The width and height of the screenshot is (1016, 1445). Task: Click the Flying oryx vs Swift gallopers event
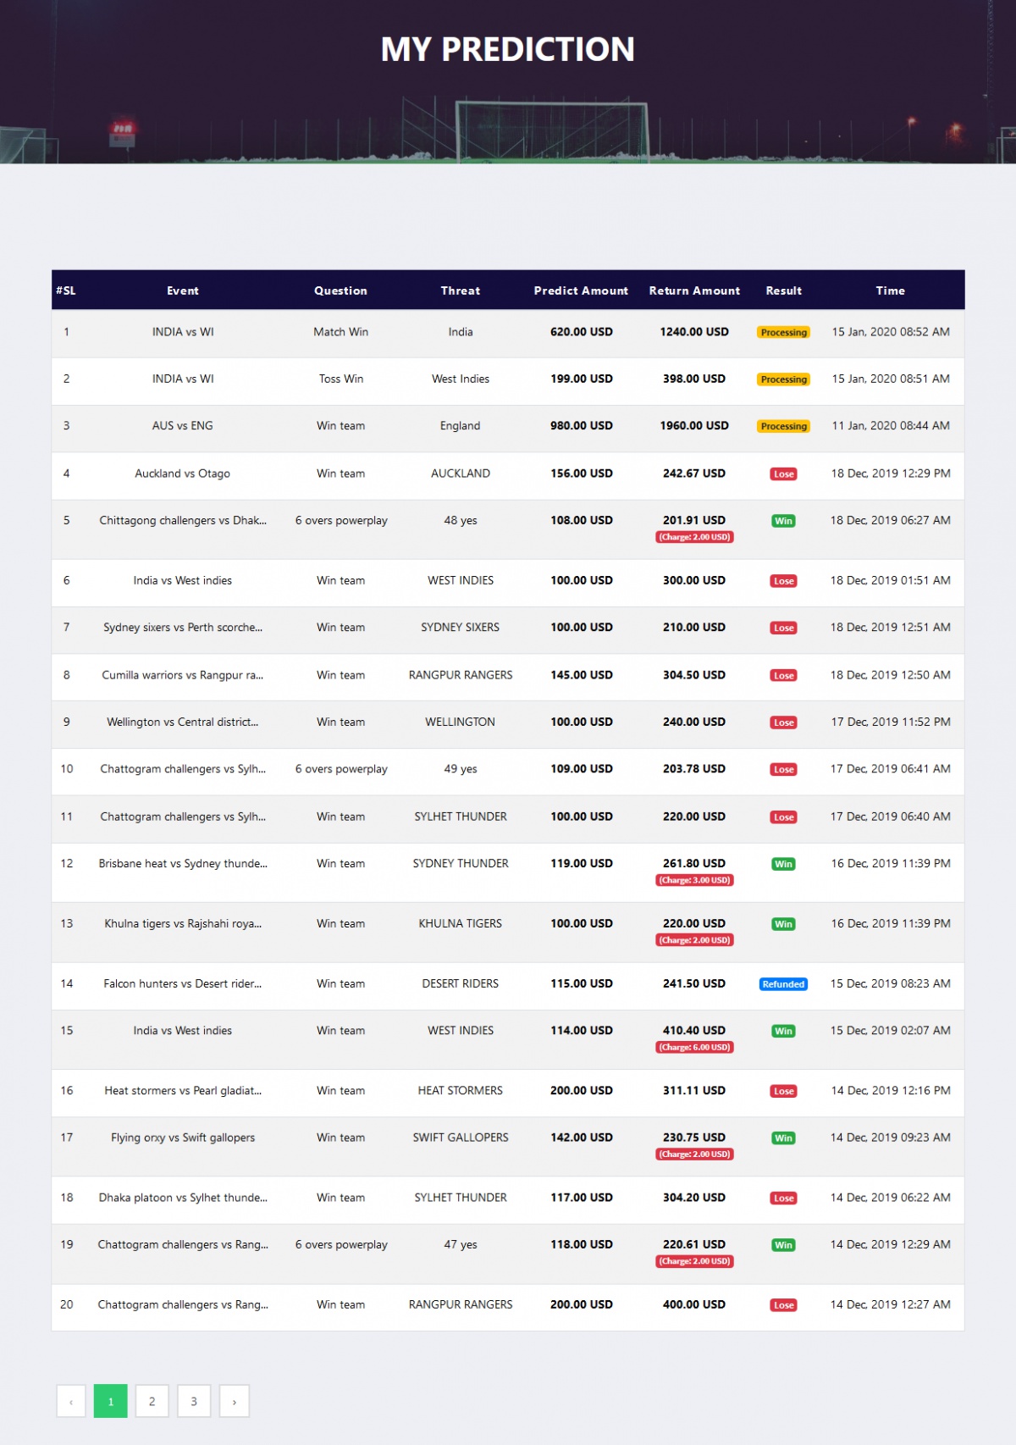coord(183,1138)
